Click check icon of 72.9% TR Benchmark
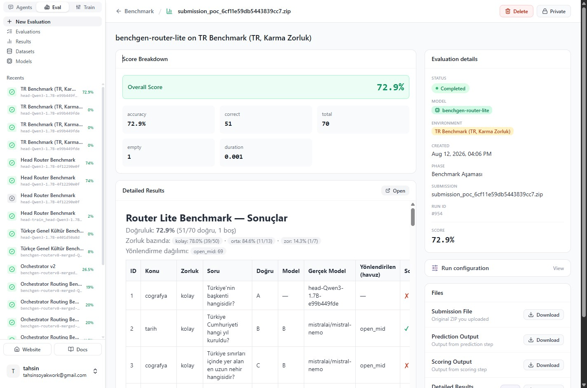The image size is (587, 388). (12, 92)
